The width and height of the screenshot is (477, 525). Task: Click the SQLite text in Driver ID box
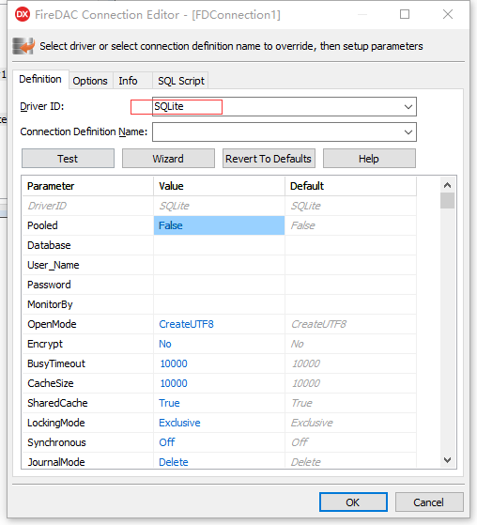pos(169,106)
